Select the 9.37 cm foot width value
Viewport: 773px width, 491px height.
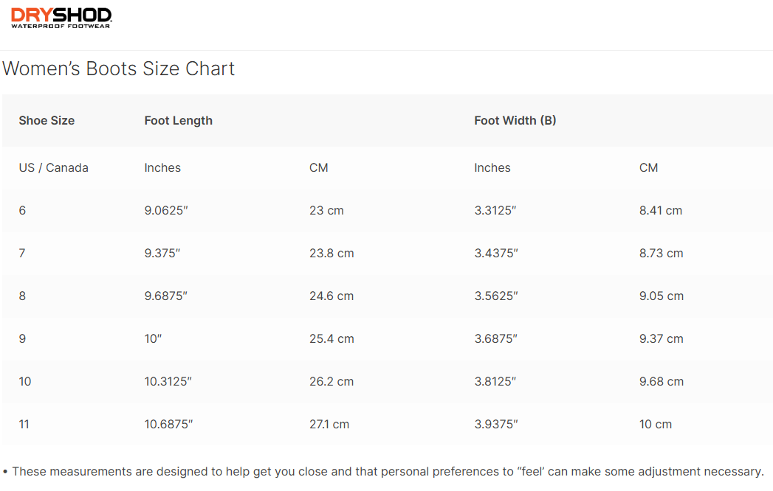coord(662,338)
